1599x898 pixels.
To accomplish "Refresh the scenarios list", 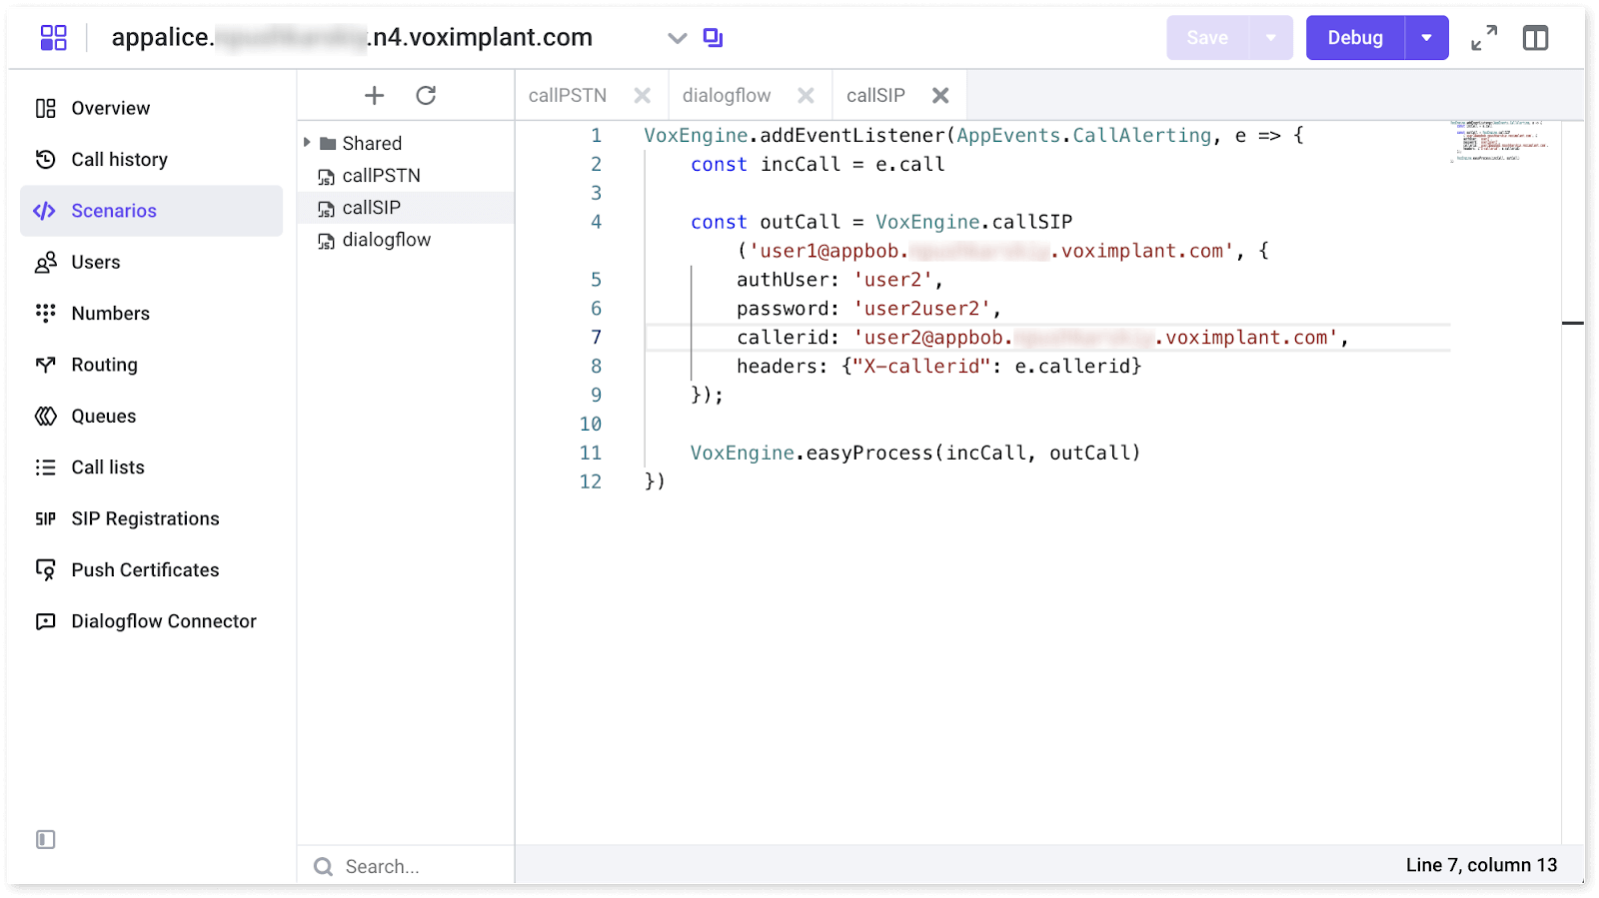I will tap(426, 95).
